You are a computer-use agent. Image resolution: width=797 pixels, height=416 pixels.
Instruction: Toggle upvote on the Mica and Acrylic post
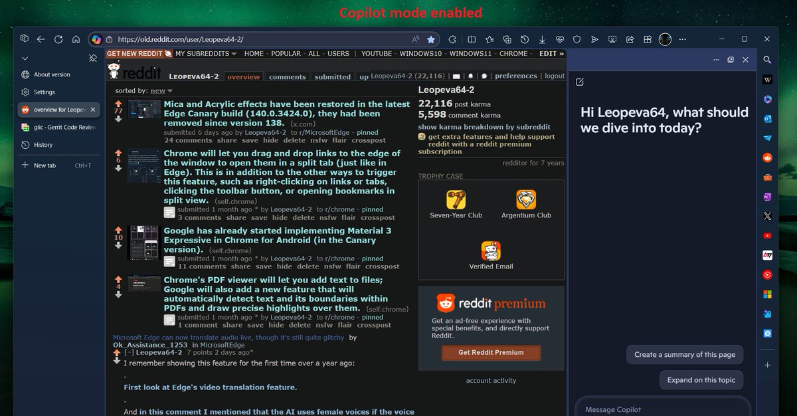(x=118, y=104)
